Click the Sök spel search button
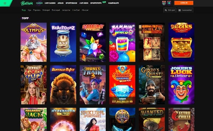Viewport: 213px width, 131px height. [170, 10]
